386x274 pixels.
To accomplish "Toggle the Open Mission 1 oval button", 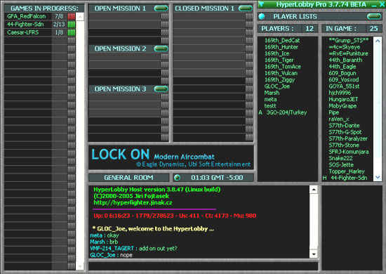I will pyautogui.click(x=161, y=8).
